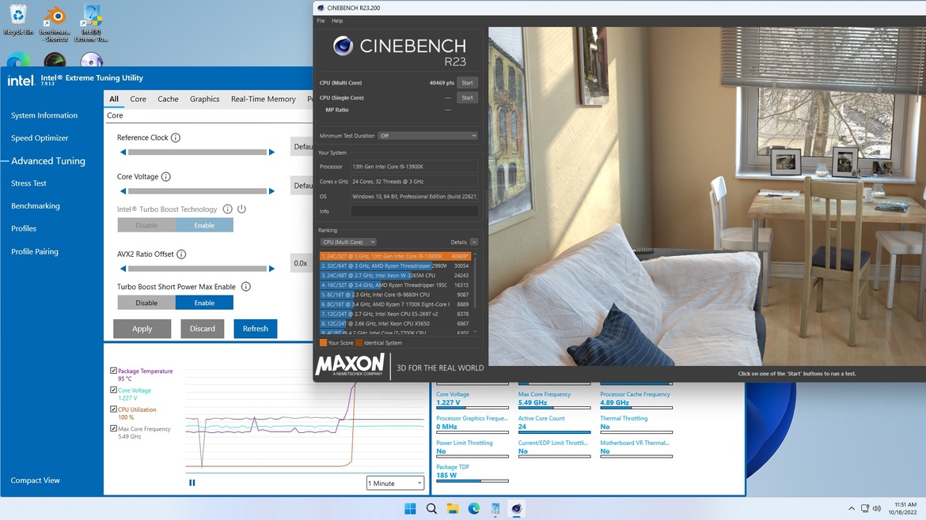Open network settings in system tray
The height and width of the screenshot is (520, 926).
864,508
